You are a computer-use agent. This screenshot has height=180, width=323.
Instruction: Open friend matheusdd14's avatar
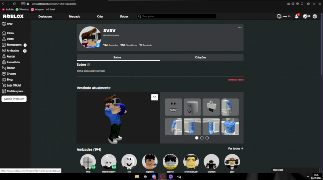(x=109, y=162)
